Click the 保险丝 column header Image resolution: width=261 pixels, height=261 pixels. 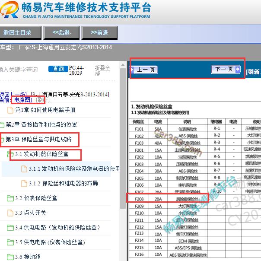click(x=138, y=122)
